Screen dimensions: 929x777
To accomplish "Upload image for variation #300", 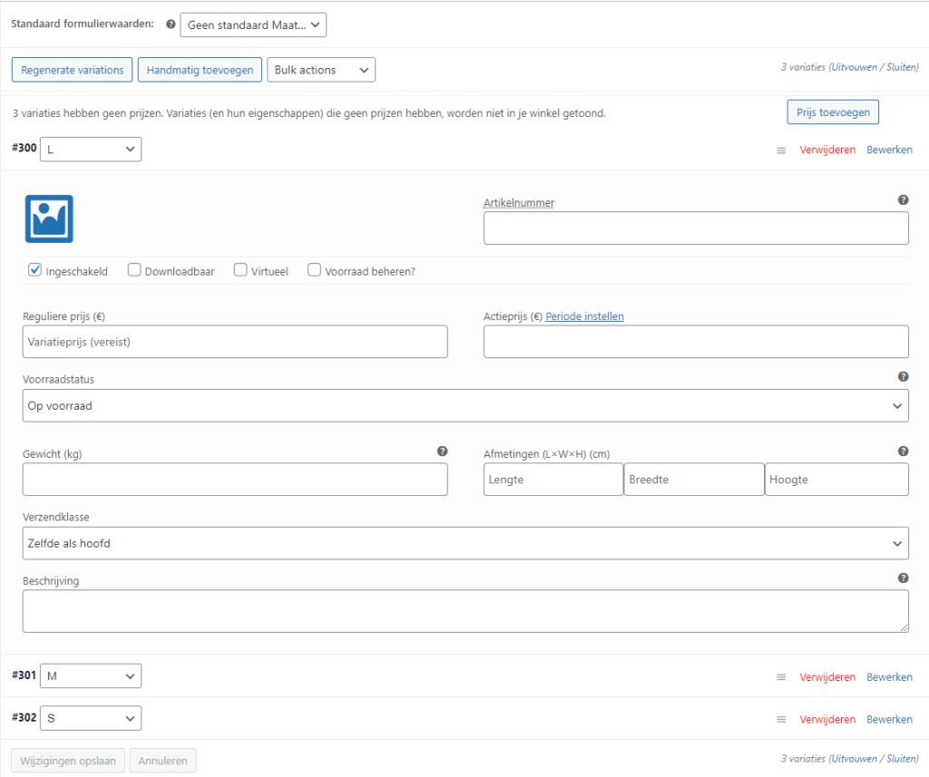I will [x=49, y=219].
